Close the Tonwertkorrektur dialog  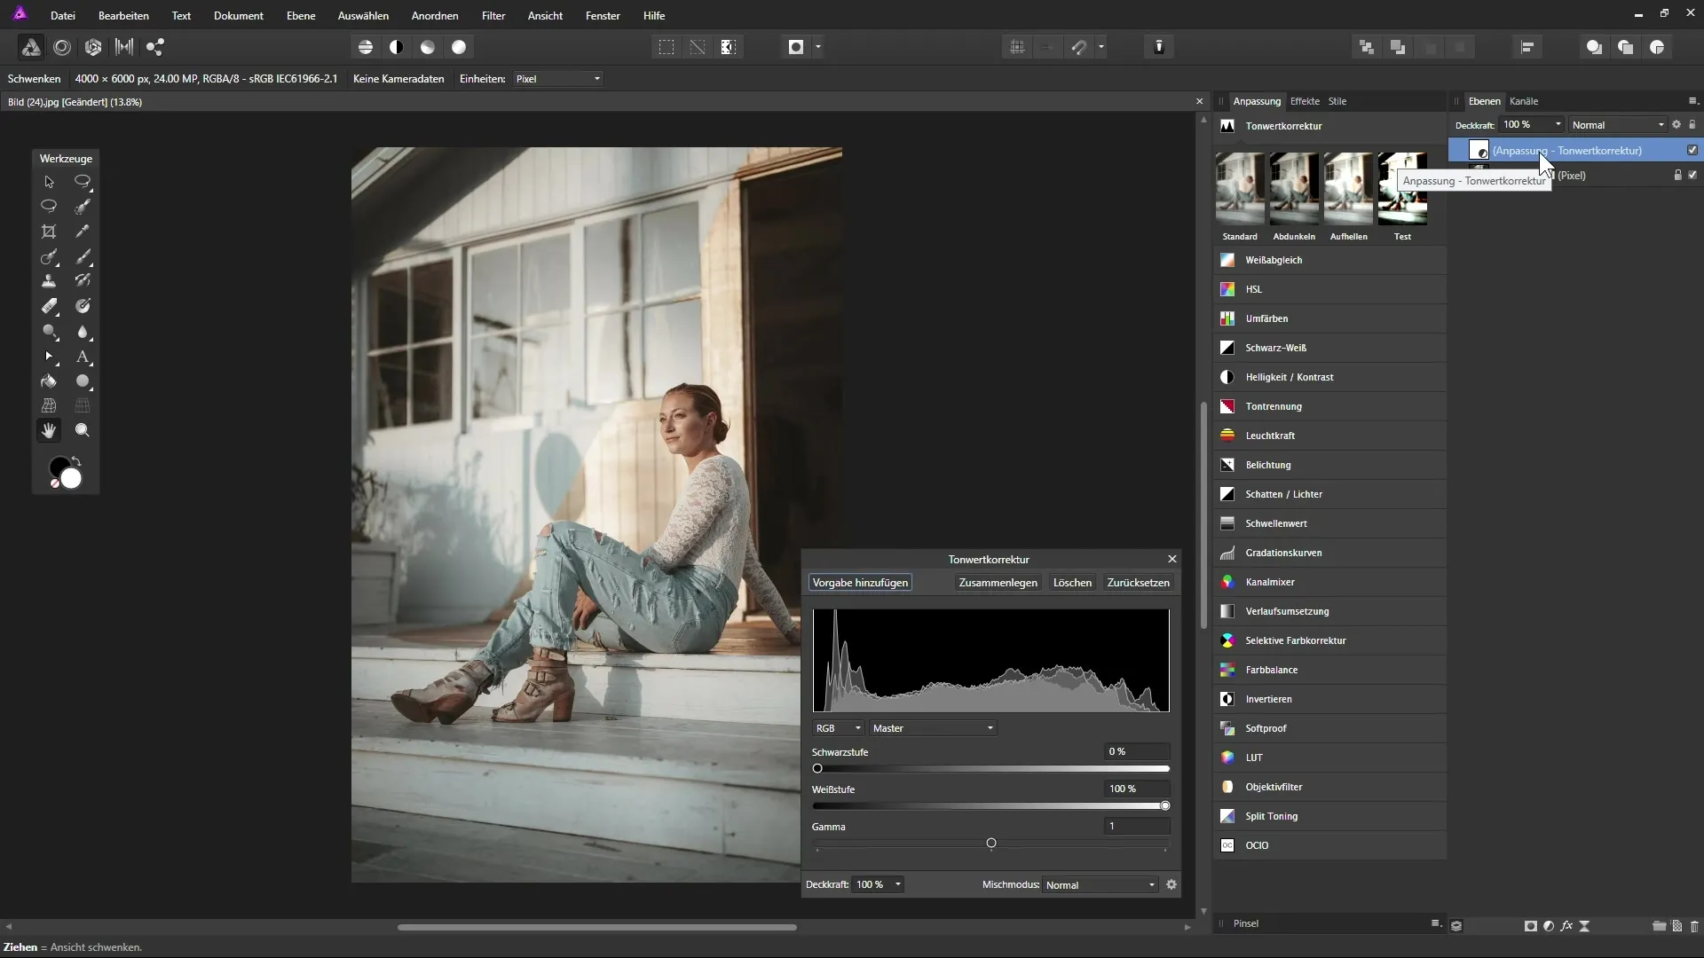point(1172,559)
